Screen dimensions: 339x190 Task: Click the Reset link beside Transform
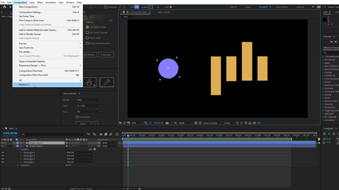pos(68,165)
